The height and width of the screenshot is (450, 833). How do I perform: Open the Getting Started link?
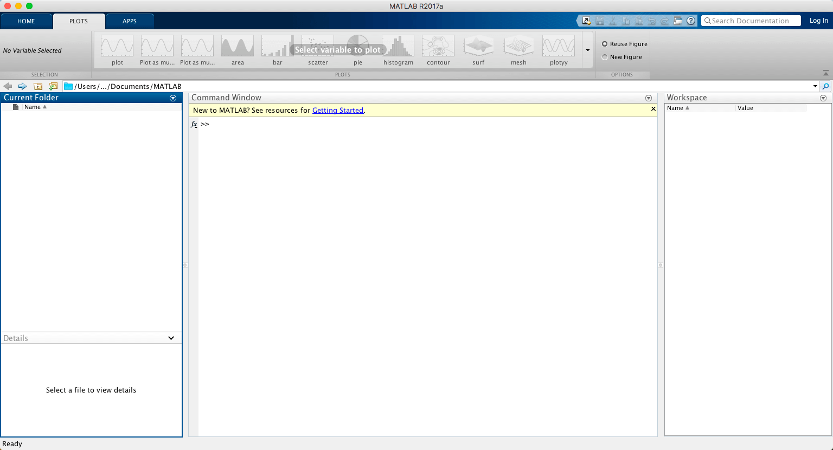(x=338, y=110)
